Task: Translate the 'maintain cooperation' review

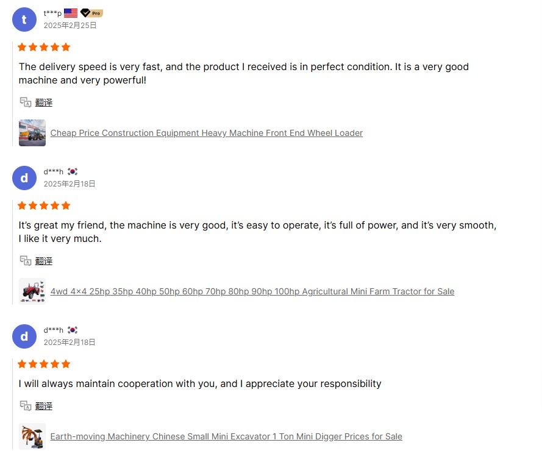Action: [x=44, y=406]
